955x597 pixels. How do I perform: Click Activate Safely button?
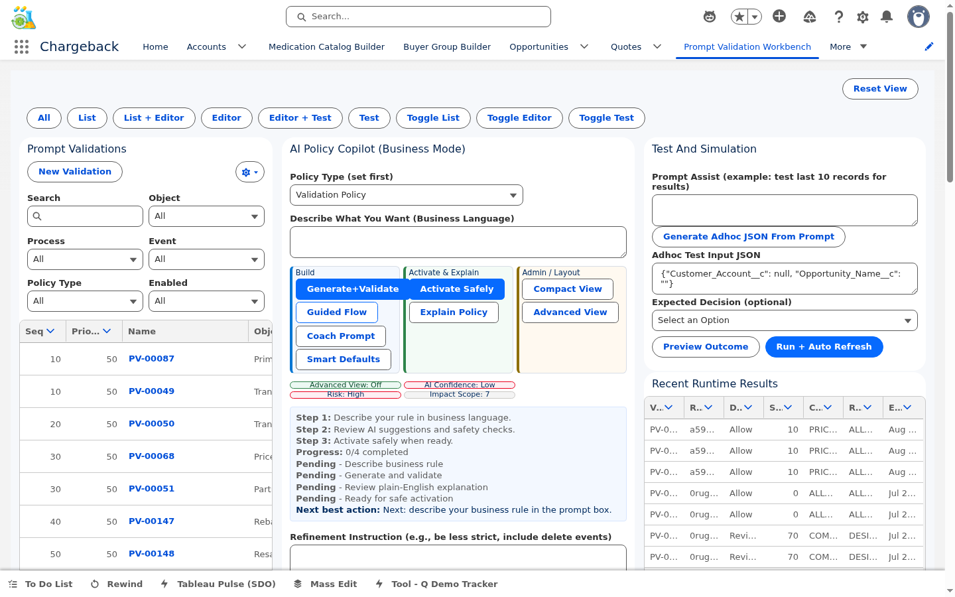[x=457, y=289]
